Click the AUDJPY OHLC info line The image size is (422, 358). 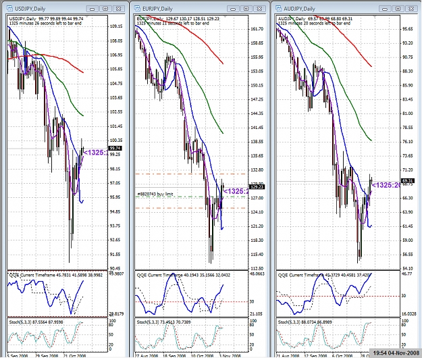[315, 19]
